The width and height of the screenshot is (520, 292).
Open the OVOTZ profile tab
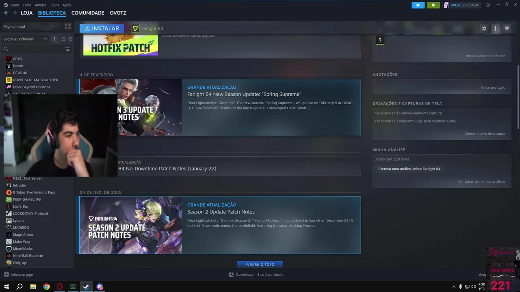pyautogui.click(x=118, y=13)
